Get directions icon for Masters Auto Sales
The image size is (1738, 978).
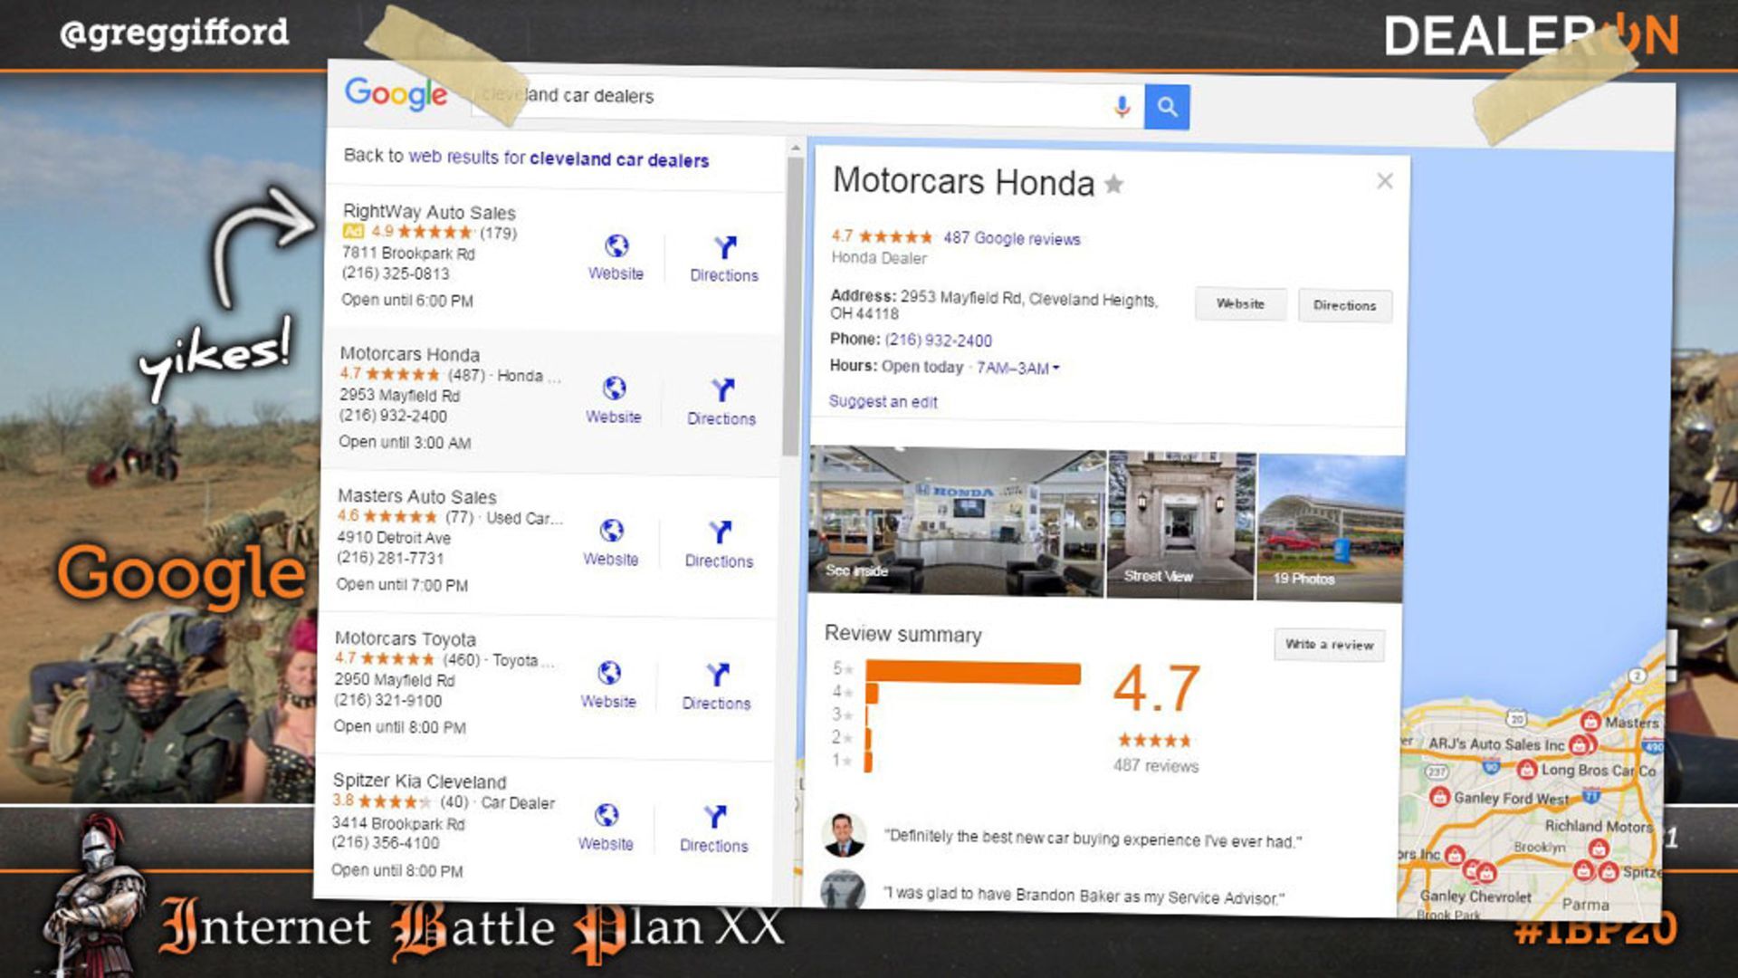pyautogui.click(x=720, y=532)
